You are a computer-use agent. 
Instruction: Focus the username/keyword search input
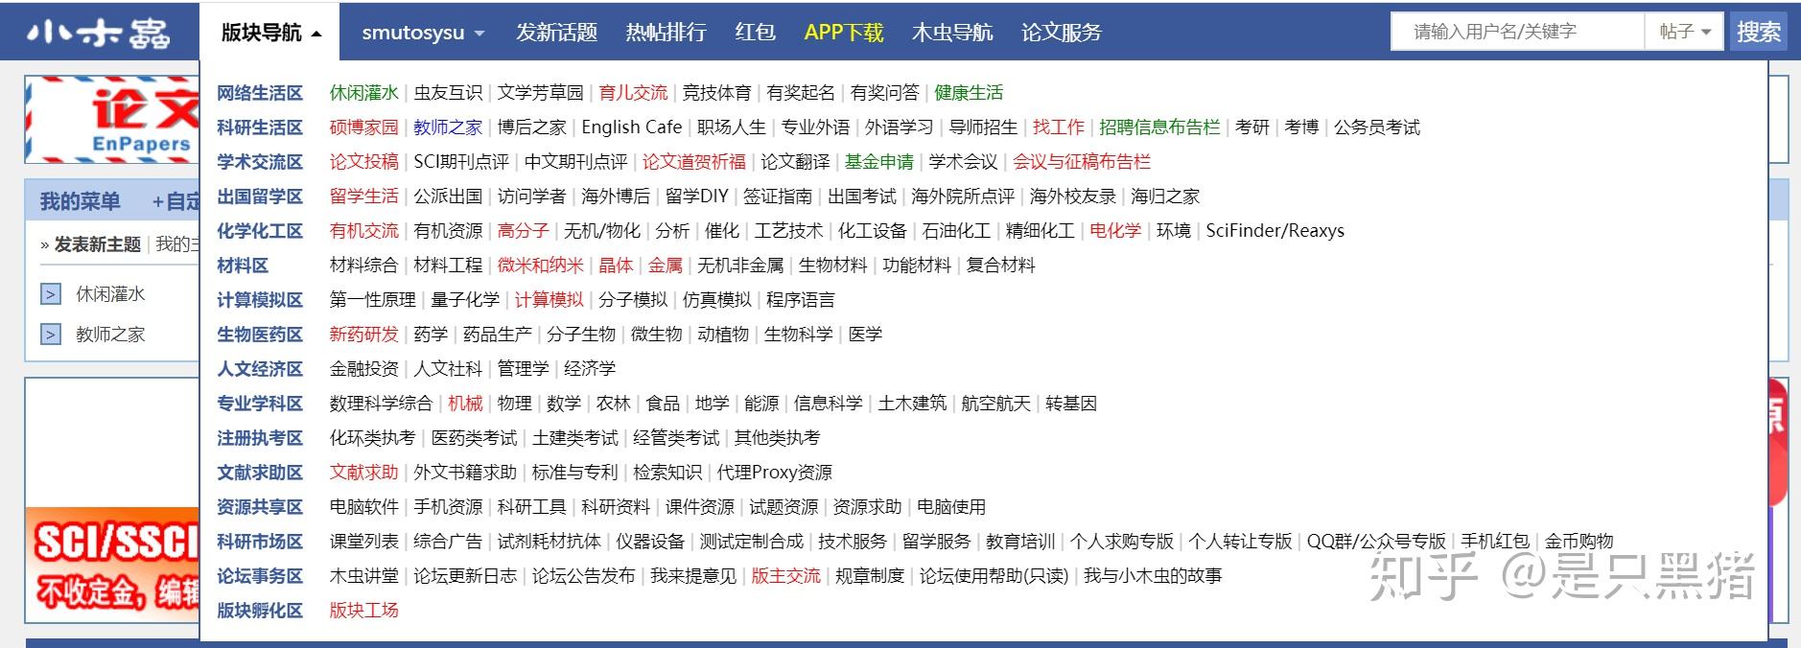1518,32
